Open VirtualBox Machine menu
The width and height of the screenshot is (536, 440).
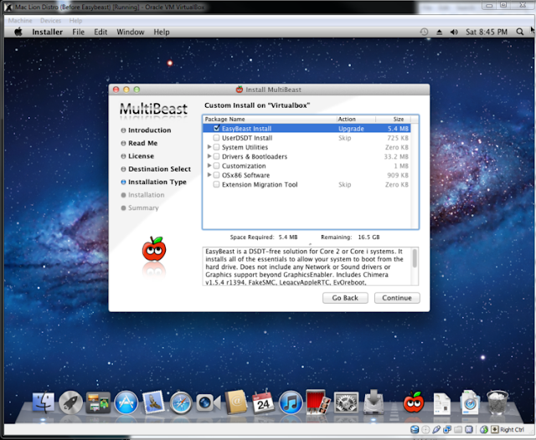(x=20, y=20)
